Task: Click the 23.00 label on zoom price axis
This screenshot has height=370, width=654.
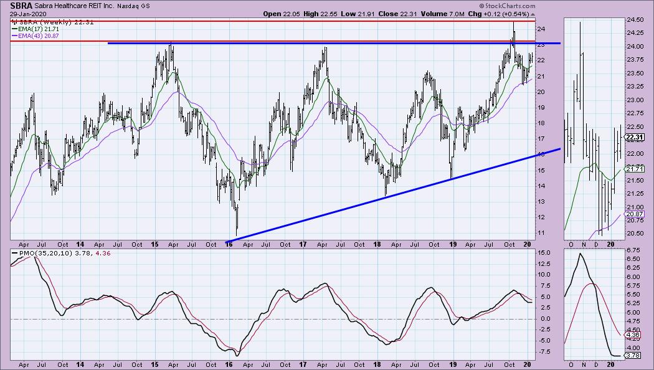Action: [x=635, y=100]
